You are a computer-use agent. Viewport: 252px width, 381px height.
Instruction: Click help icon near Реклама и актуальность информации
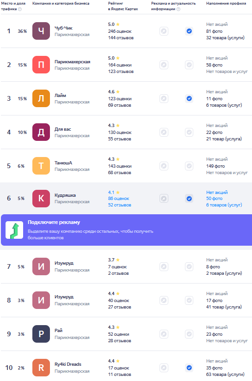[x=178, y=9]
